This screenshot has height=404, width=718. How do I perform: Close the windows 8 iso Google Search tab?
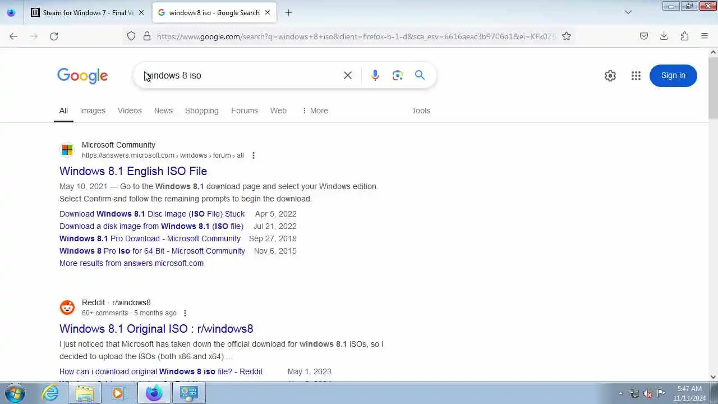click(268, 12)
